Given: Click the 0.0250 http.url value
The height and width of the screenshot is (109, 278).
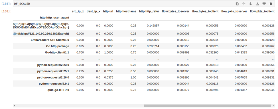Looking at the screenshot, I should point(109,71).
